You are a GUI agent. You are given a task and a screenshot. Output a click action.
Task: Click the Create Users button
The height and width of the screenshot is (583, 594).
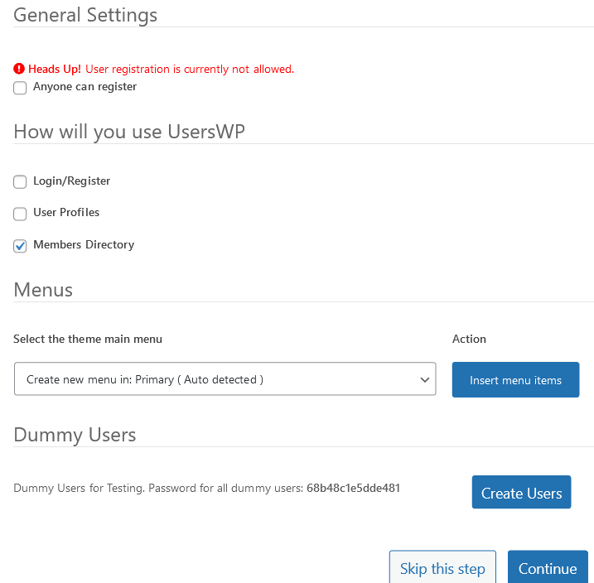coord(521,492)
